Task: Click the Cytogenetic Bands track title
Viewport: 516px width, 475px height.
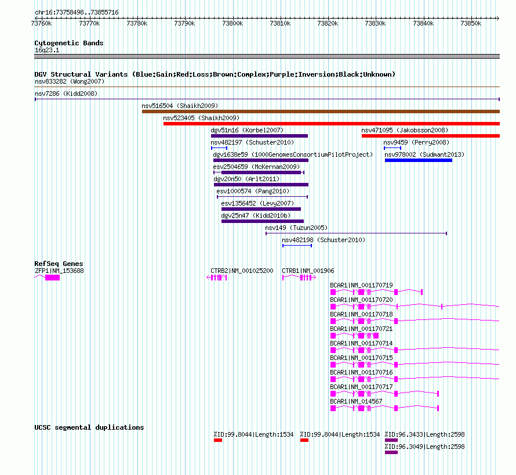Action: [69, 43]
